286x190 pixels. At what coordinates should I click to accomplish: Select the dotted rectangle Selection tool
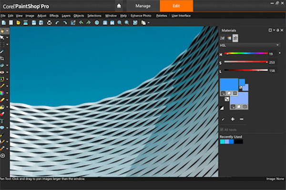(x=2, y=44)
